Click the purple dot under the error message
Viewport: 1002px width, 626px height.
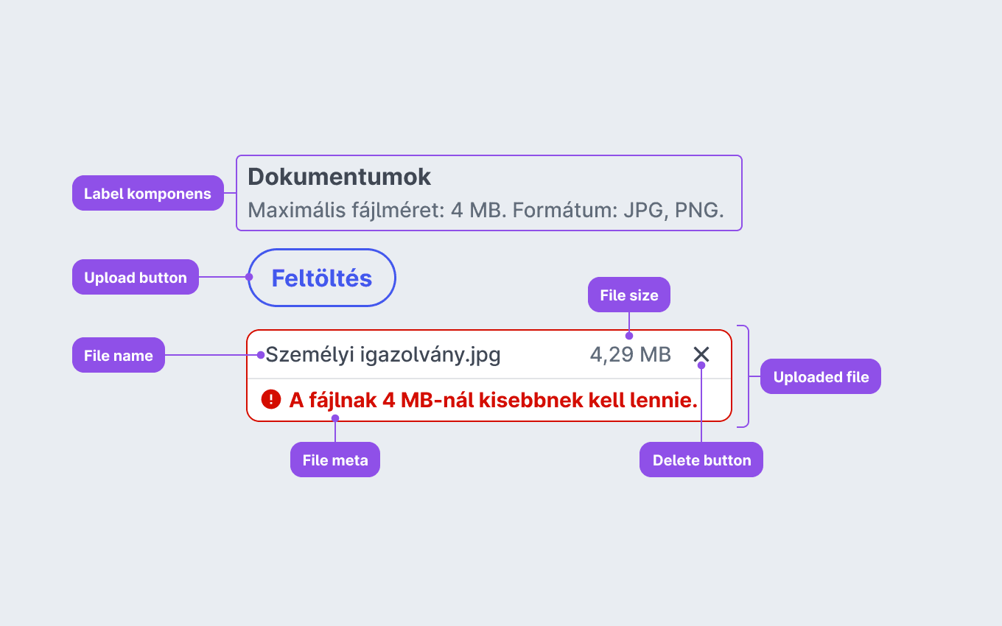tap(335, 418)
